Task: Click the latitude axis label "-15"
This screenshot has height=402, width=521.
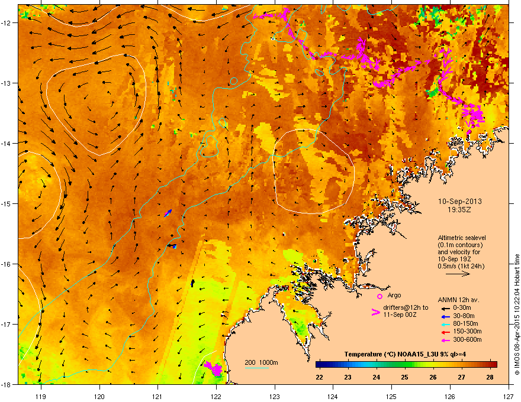Action: [7, 203]
